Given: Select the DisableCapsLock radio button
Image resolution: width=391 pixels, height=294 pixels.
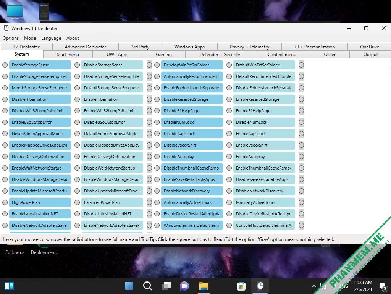Looking at the screenshot, I should [157, 134].
